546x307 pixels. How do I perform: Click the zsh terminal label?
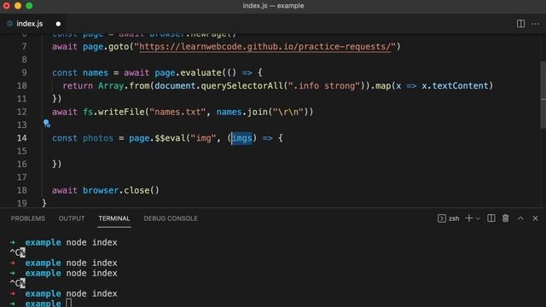pos(454,218)
